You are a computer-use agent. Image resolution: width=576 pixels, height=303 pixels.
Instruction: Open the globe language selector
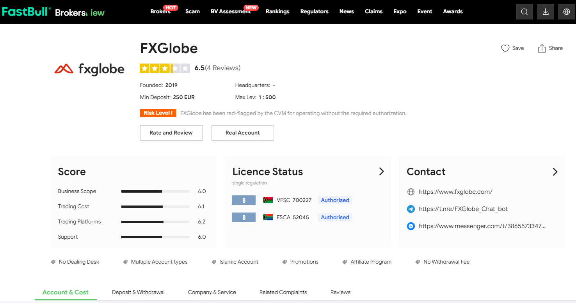coord(567,12)
